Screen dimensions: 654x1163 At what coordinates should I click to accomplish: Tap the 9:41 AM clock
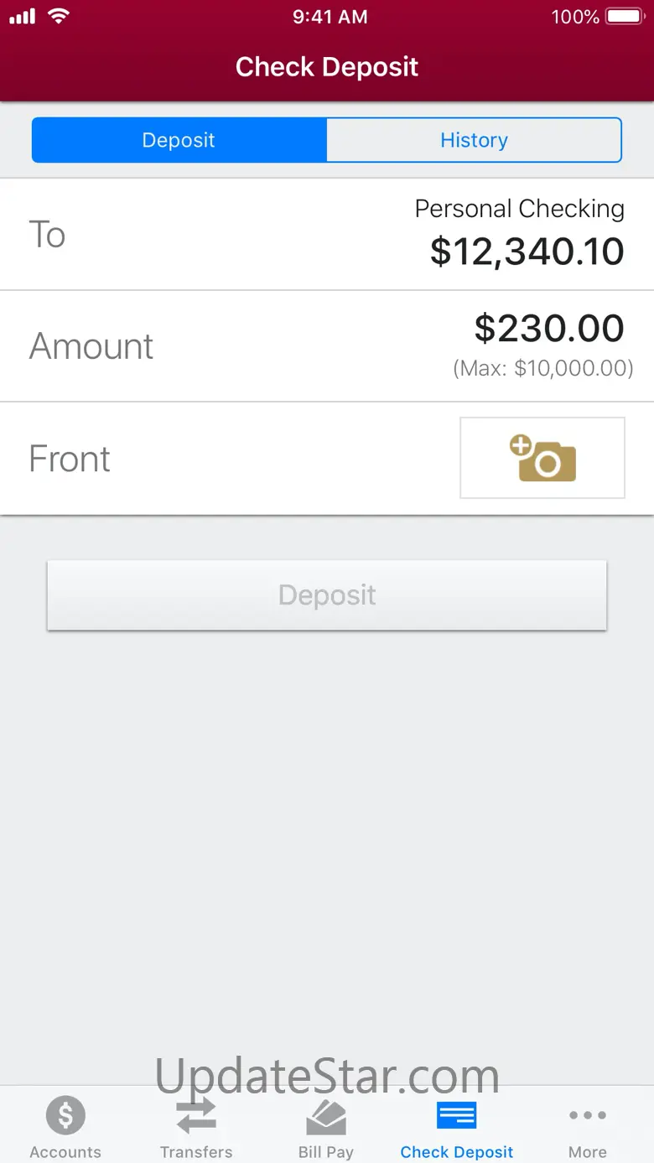coord(330,17)
